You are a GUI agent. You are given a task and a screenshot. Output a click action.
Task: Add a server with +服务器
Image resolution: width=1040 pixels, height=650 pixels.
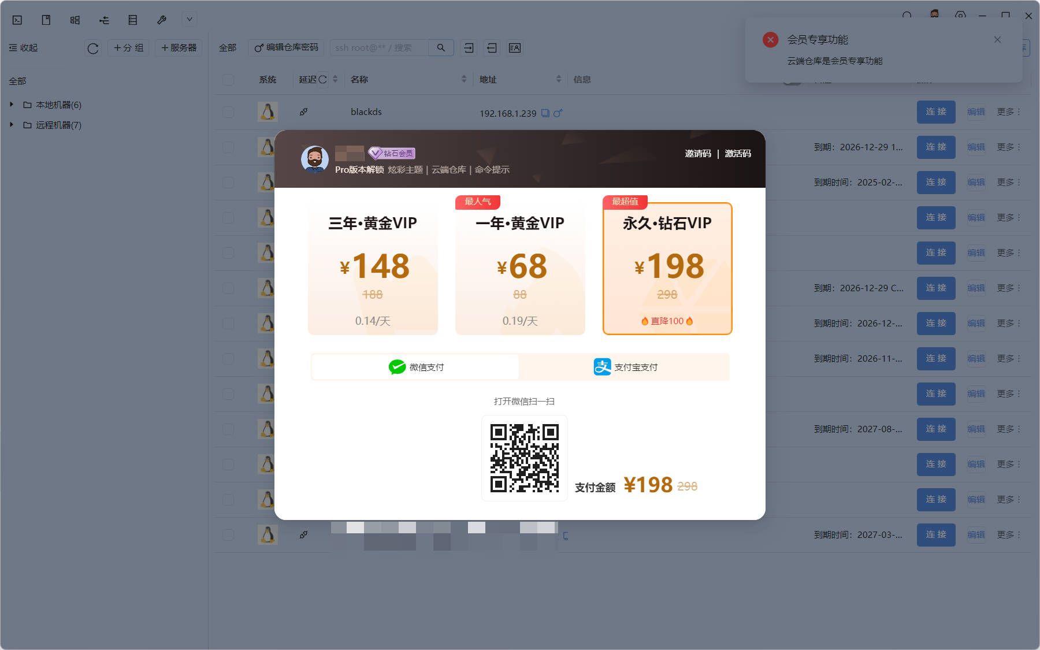179,48
